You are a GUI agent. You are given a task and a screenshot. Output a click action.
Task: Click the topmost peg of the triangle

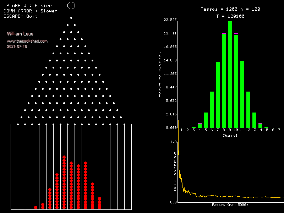pyautogui.click(x=71, y=18)
